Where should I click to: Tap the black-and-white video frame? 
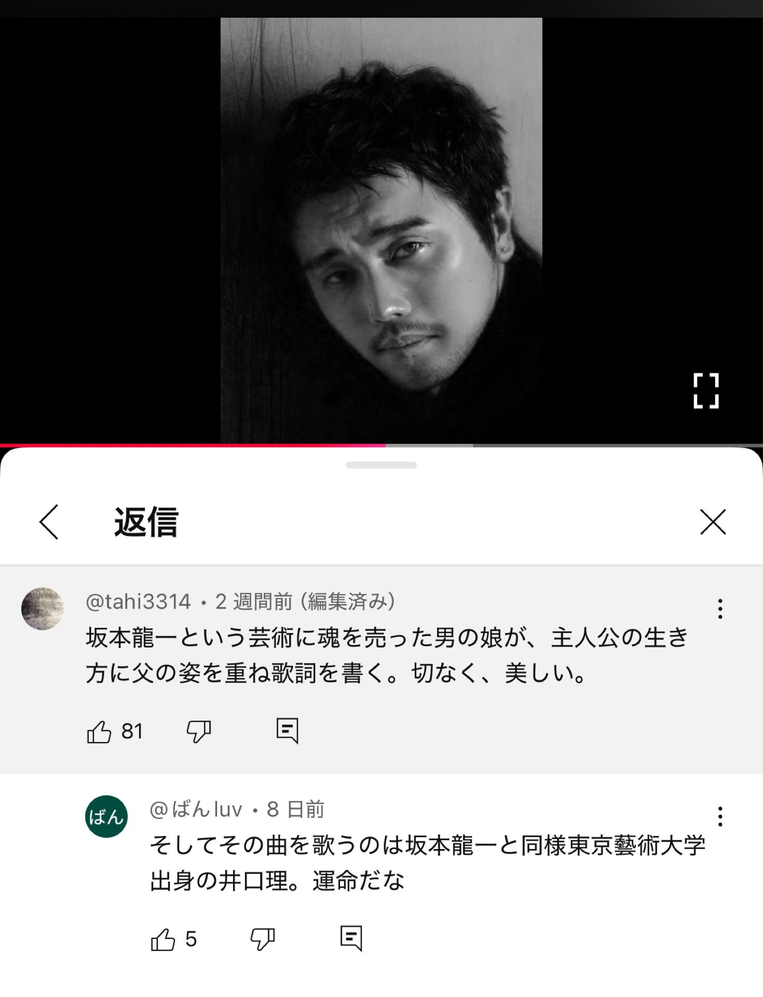point(382,231)
